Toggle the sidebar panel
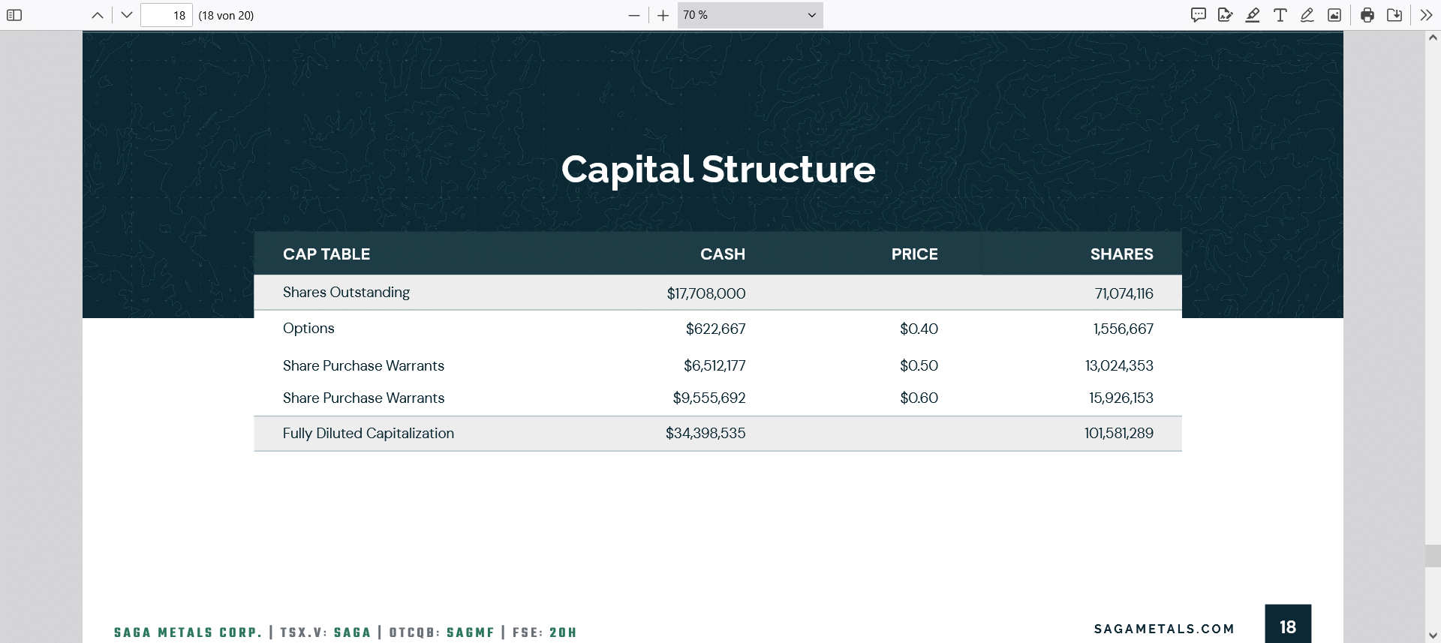This screenshot has width=1441, height=643. [14, 15]
